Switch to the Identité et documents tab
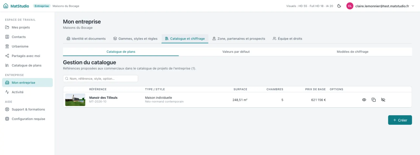Image resolution: width=420 pixels, height=155 pixels. [x=86, y=39]
